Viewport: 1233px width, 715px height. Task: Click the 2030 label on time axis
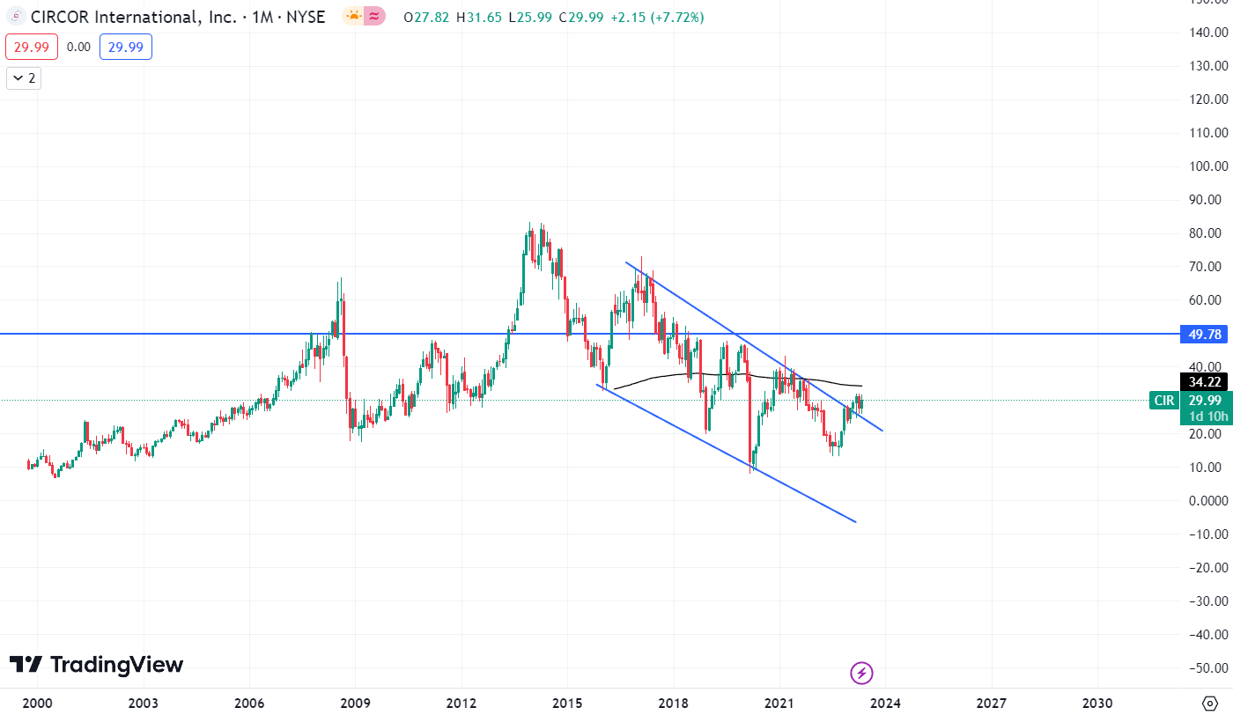[x=1097, y=704]
